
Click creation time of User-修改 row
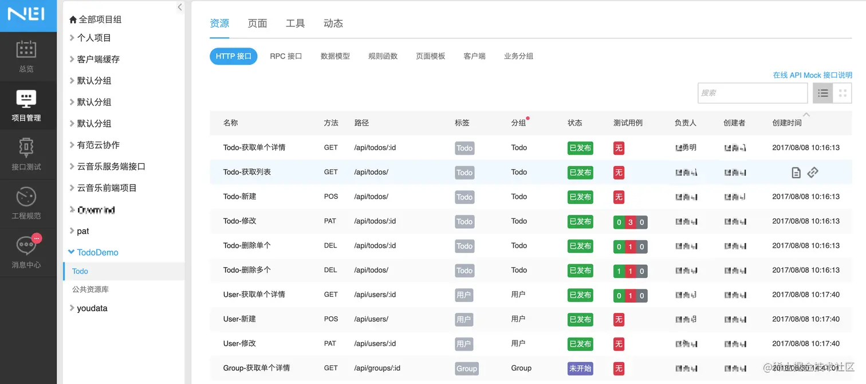click(806, 344)
